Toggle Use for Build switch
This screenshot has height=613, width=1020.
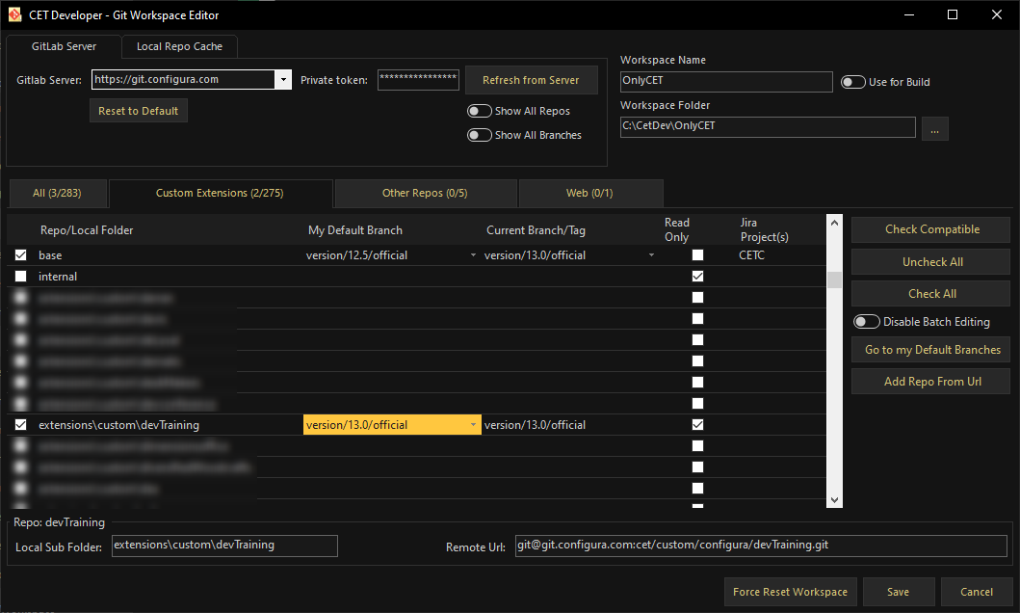pyautogui.click(x=852, y=82)
